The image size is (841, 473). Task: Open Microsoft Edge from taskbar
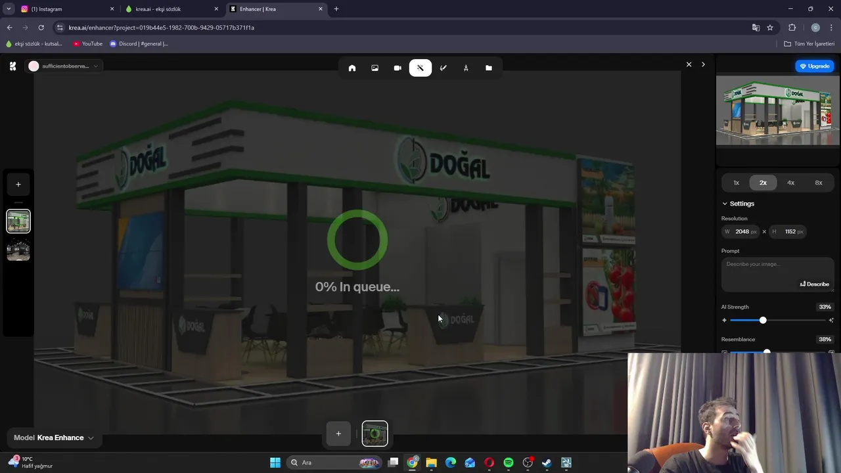tap(451, 462)
